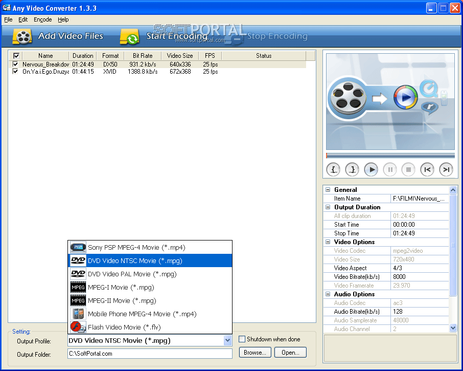This screenshot has width=463, height=371.
Task: Open the Output Profile dropdown arrow
Action: pos(227,340)
